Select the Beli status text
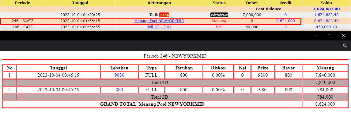 219,27
